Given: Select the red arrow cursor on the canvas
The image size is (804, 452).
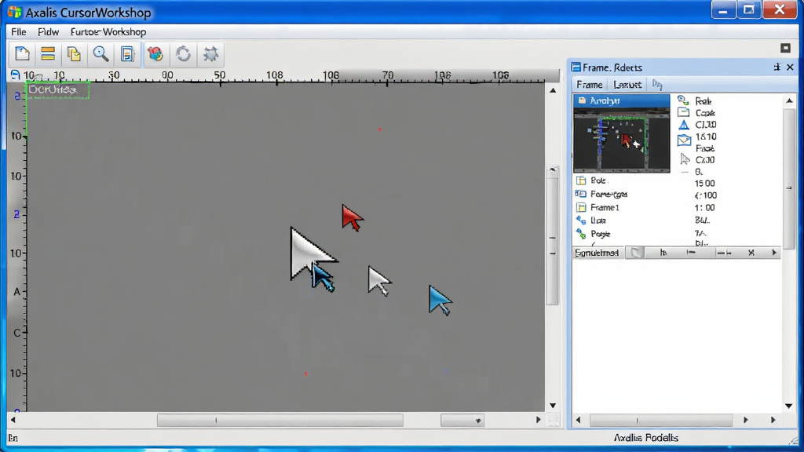Looking at the screenshot, I should coord(351,217).
